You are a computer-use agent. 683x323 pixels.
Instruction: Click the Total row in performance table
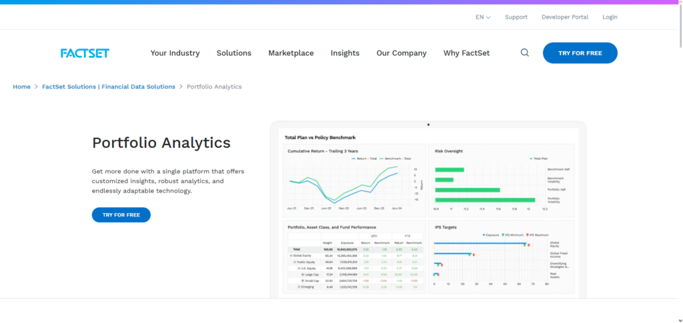pyautogui.click(x=355, y=250)
